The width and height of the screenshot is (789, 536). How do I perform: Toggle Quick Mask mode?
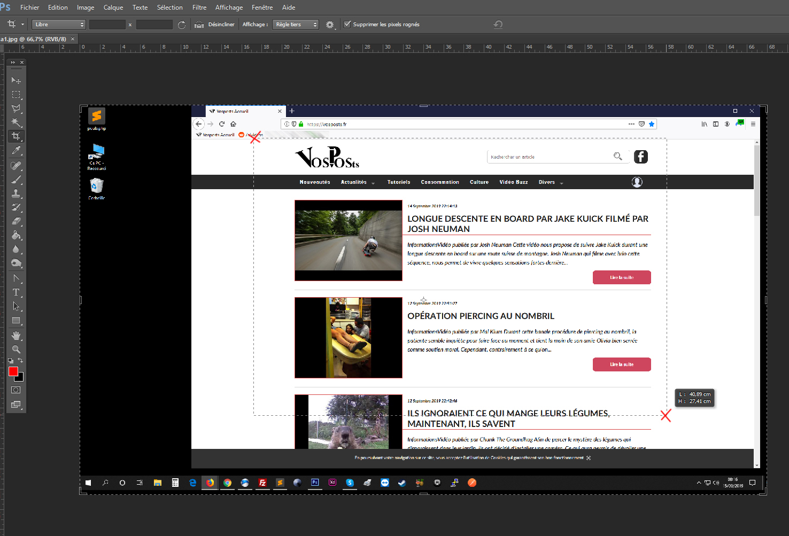(x=16, y=390)
